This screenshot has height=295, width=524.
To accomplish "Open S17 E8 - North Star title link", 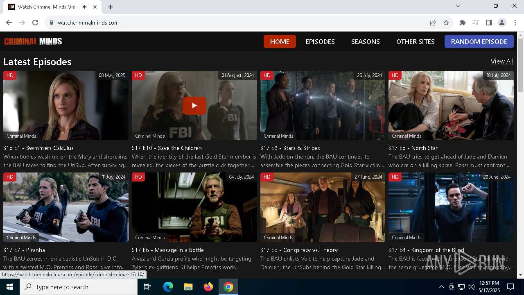I will click(x=413, y=148).
